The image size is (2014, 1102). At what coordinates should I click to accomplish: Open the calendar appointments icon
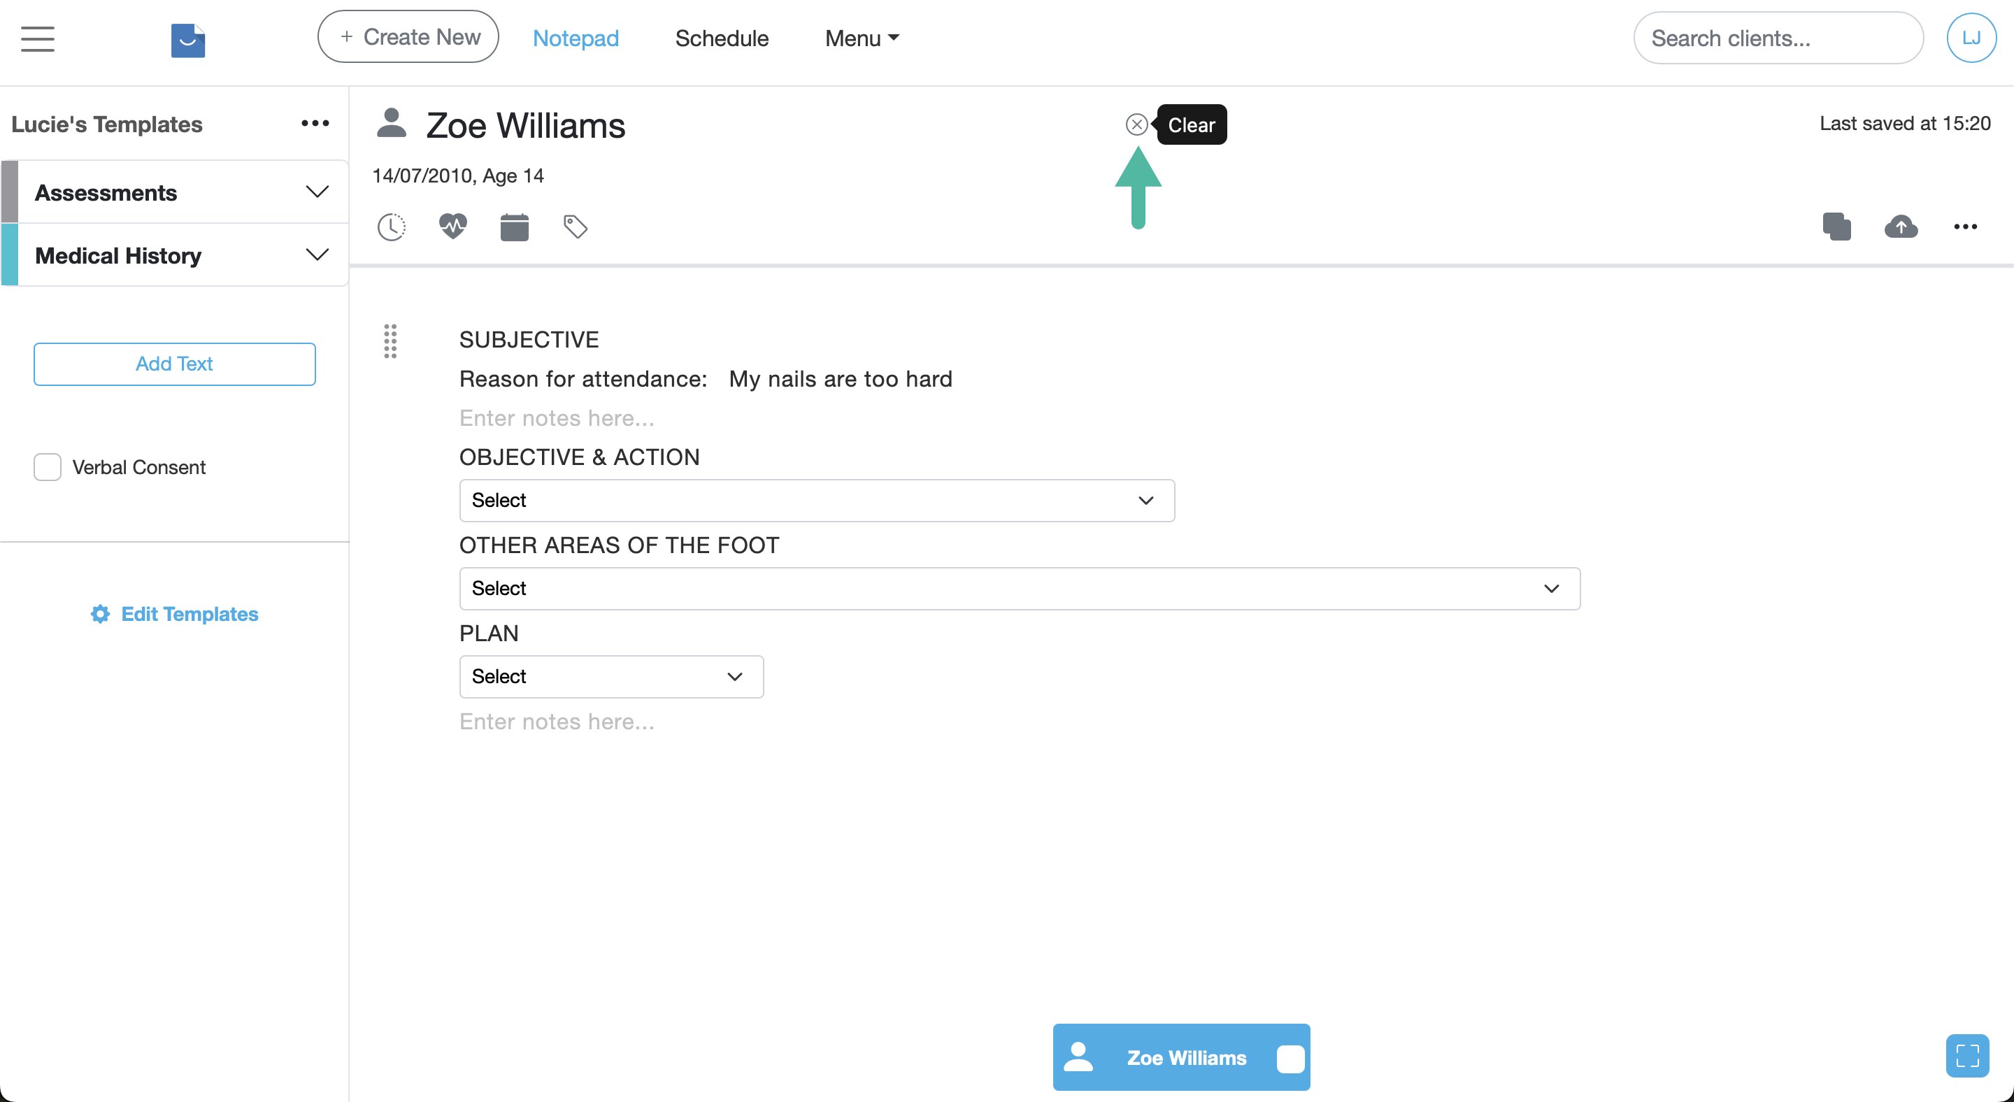click(515, 227)
